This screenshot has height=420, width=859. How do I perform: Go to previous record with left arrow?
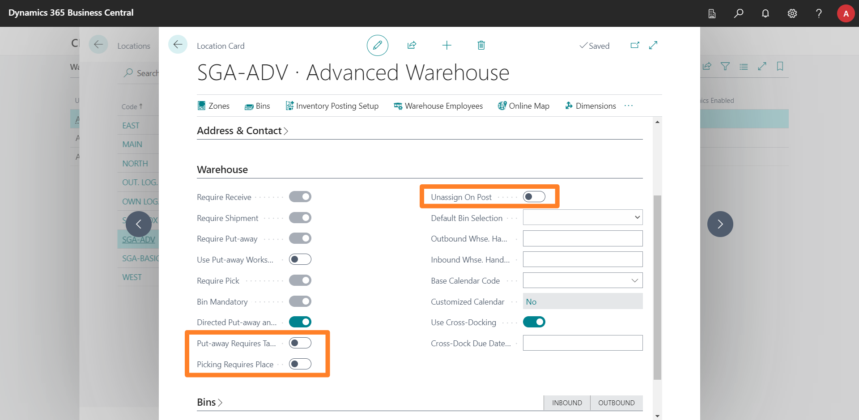point(139,224)
